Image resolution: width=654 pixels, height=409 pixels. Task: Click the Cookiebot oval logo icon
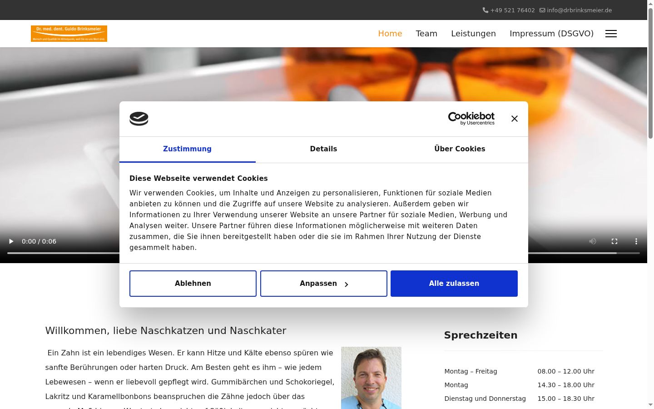click(139, 119)
